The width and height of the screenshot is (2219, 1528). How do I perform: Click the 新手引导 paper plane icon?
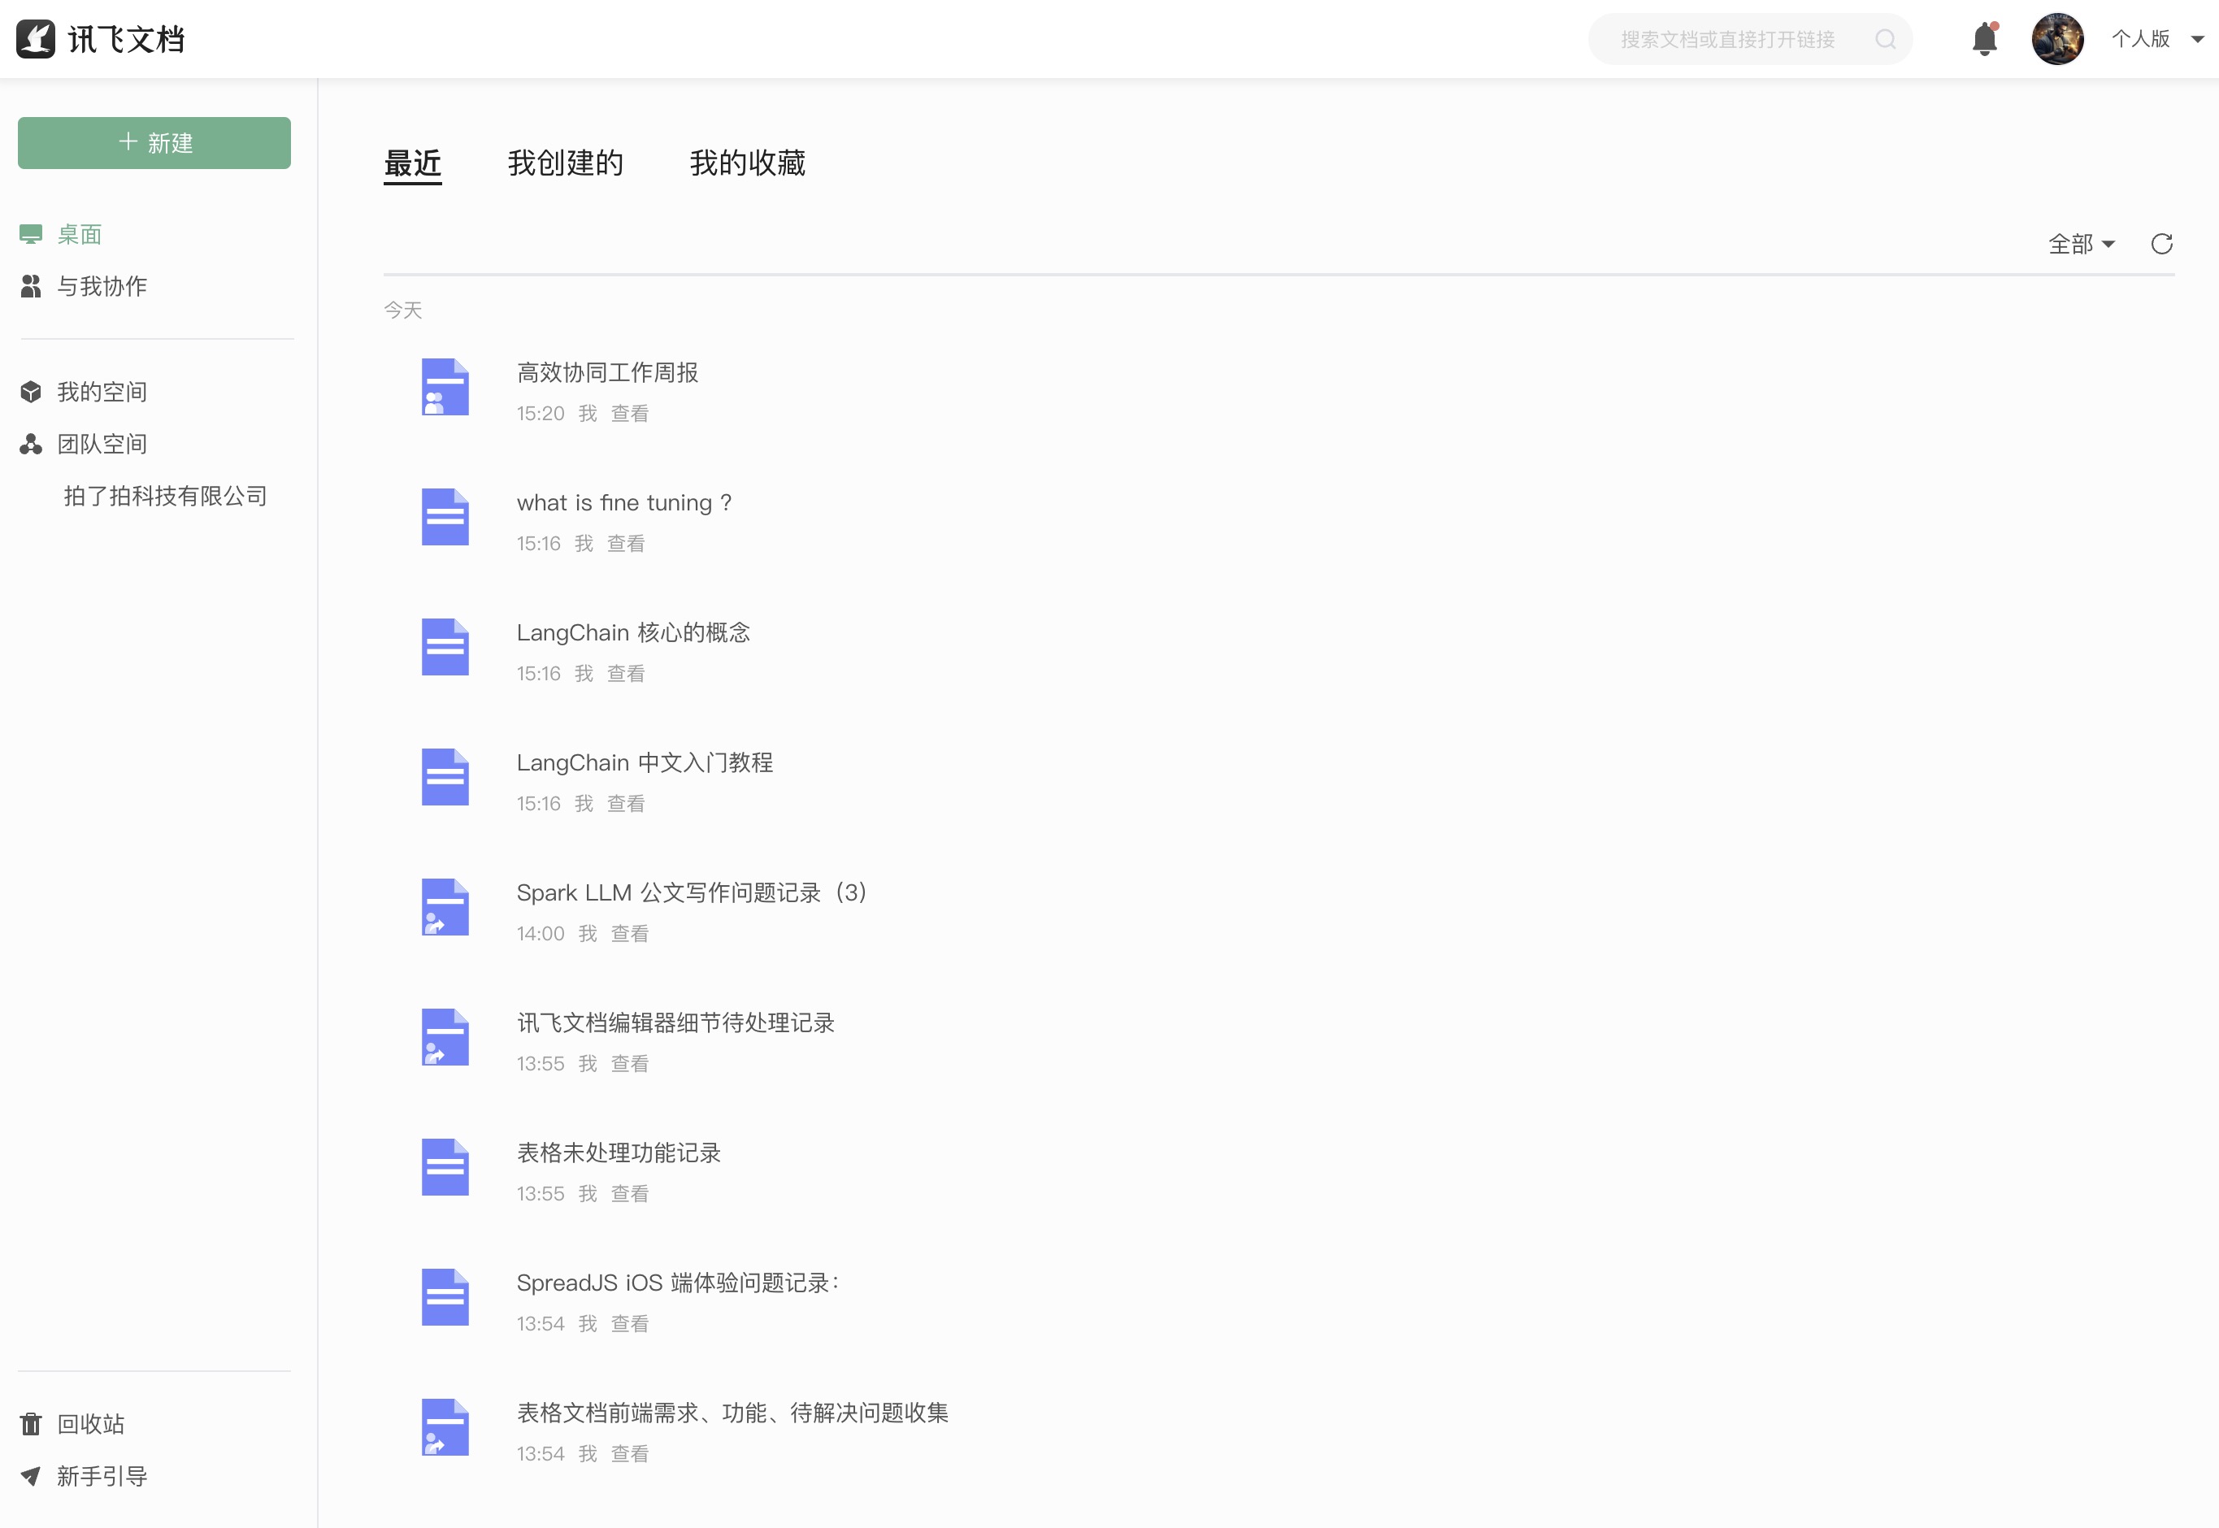pos(31,1475)
